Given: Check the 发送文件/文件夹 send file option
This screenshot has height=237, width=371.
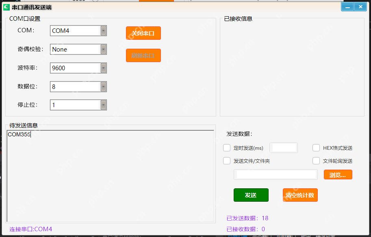Looking at the screenshot, I should tap(227, 161).
